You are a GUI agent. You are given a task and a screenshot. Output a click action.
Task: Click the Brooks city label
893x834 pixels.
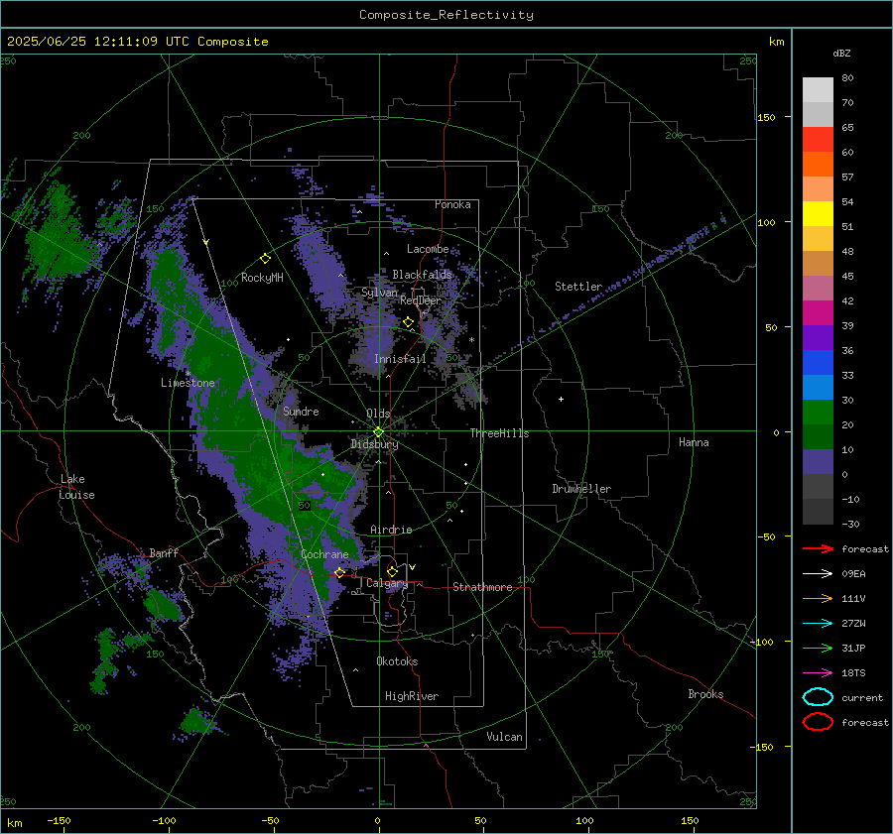705,694
